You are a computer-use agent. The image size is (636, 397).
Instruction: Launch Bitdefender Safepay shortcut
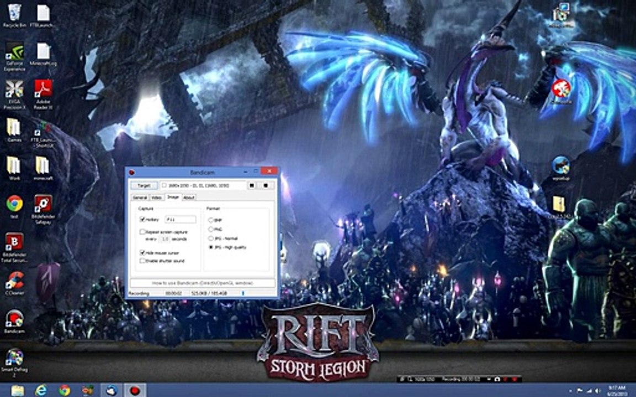pos(43,209)
